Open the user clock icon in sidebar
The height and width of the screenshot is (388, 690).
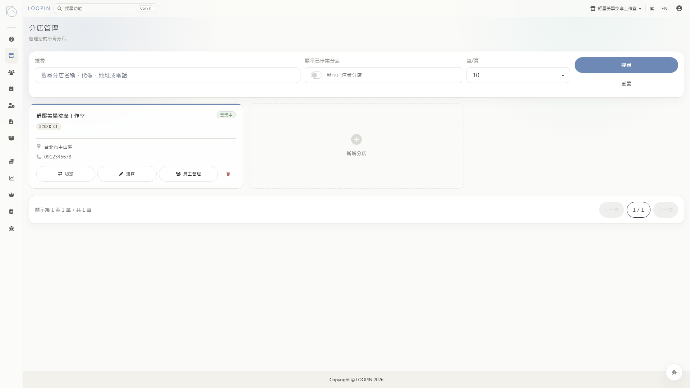11,105
